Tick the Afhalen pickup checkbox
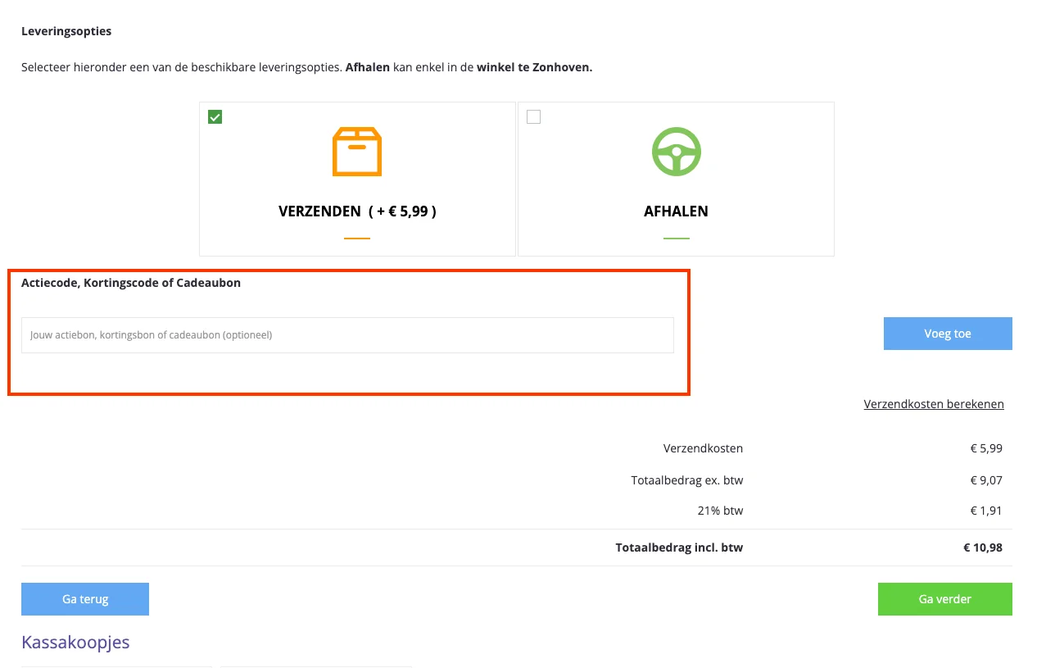Image resolution: width=1046 pixels, height=668 pixels. click(x=533, y=117)
